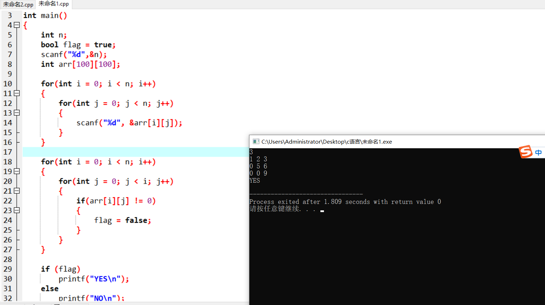The height and width of the screenshot is (305, 545).
Task: Click the console window icon in title bar
Action: (256, 142)
